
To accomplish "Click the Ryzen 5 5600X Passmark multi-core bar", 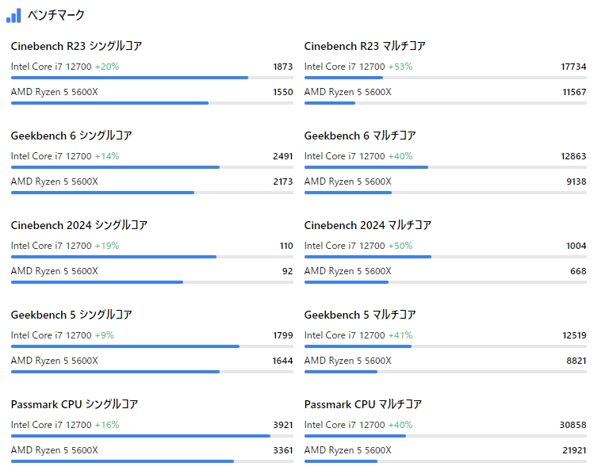I will point(341,461).
